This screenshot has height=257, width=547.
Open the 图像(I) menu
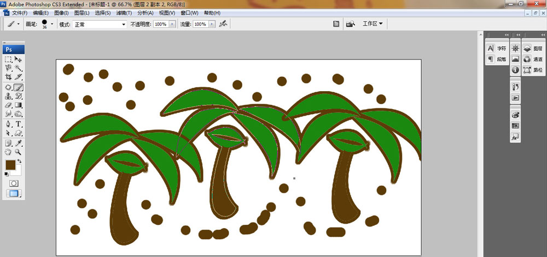61,13
